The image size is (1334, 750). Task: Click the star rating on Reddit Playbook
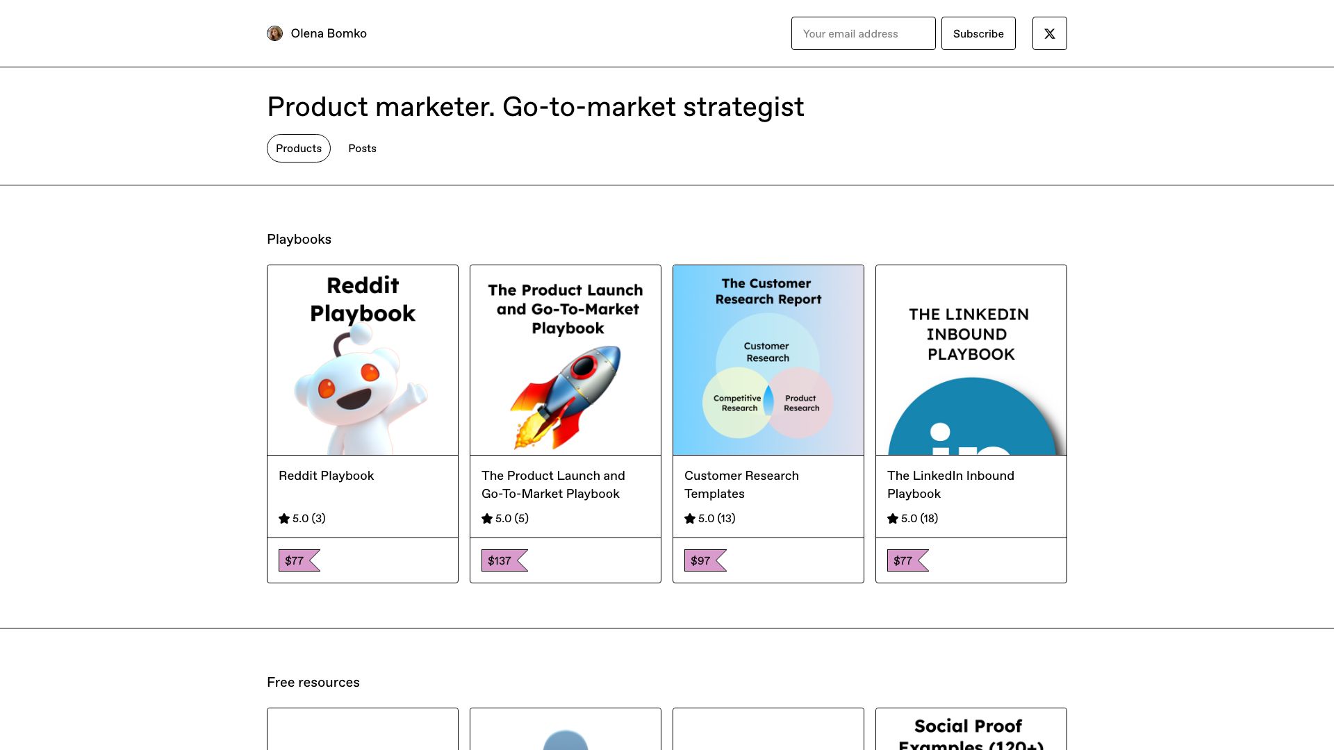coord(302,518)
